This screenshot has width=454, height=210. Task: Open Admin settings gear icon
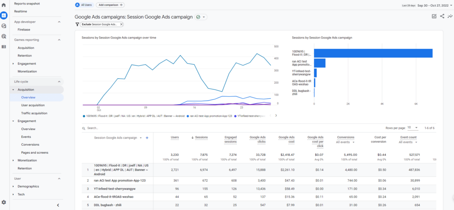[x=4, y=202]
